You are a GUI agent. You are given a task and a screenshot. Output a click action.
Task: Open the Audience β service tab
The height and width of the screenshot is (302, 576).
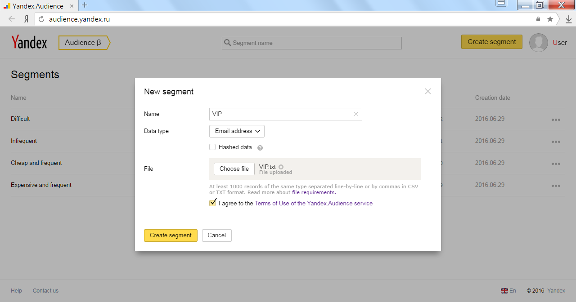point(84,43)
